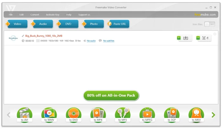Toggle the Join files switch
Screen dimensions: 222x129
(210, 24)
